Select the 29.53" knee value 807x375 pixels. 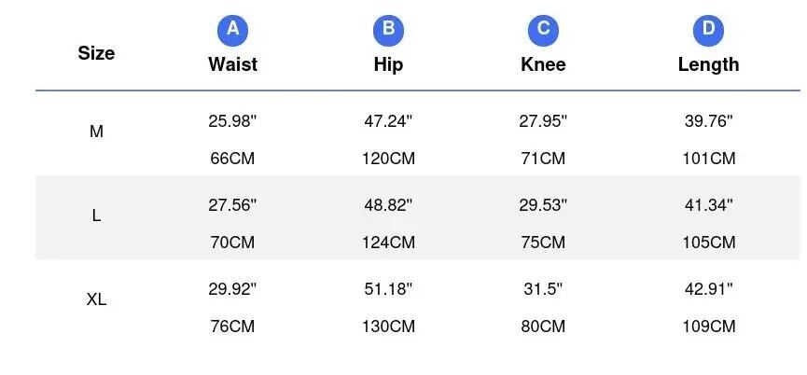click(x=543, y=205)
